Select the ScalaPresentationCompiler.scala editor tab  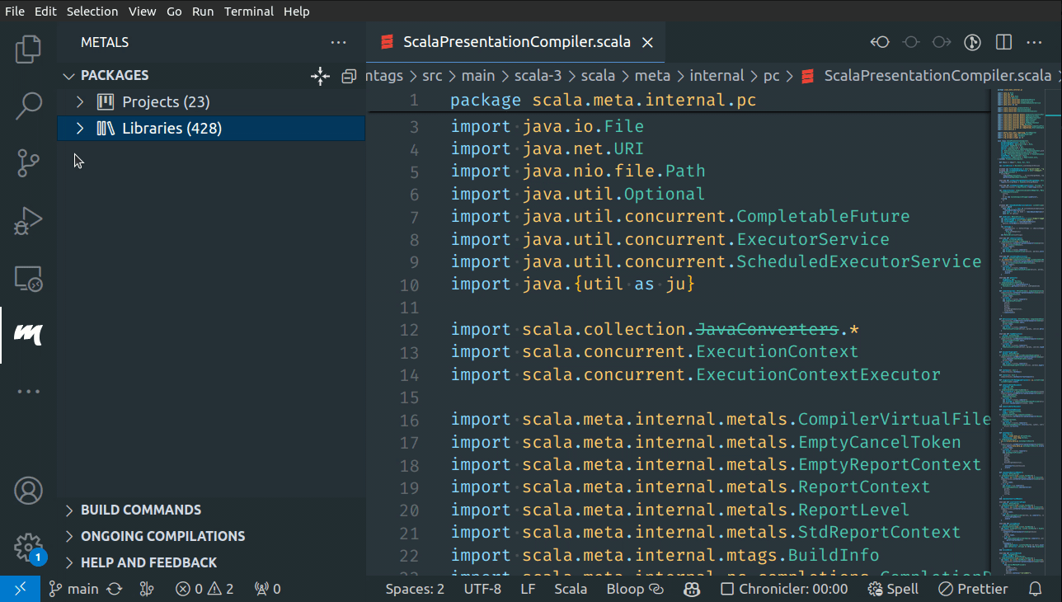click(x=515, y=43)
